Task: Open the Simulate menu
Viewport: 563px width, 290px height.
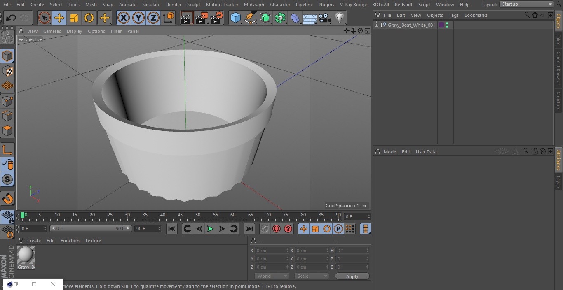Action: click(151, 5)
